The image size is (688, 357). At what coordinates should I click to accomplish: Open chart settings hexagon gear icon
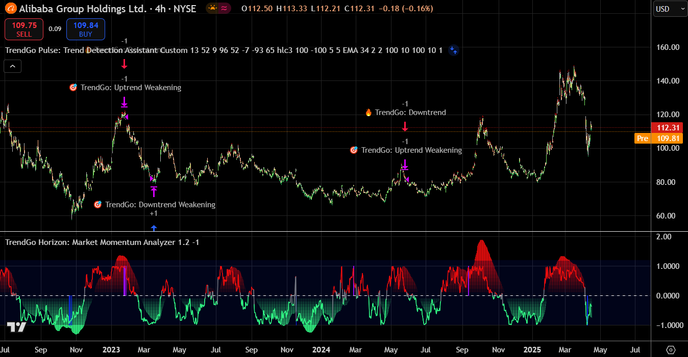click(671, 350)
